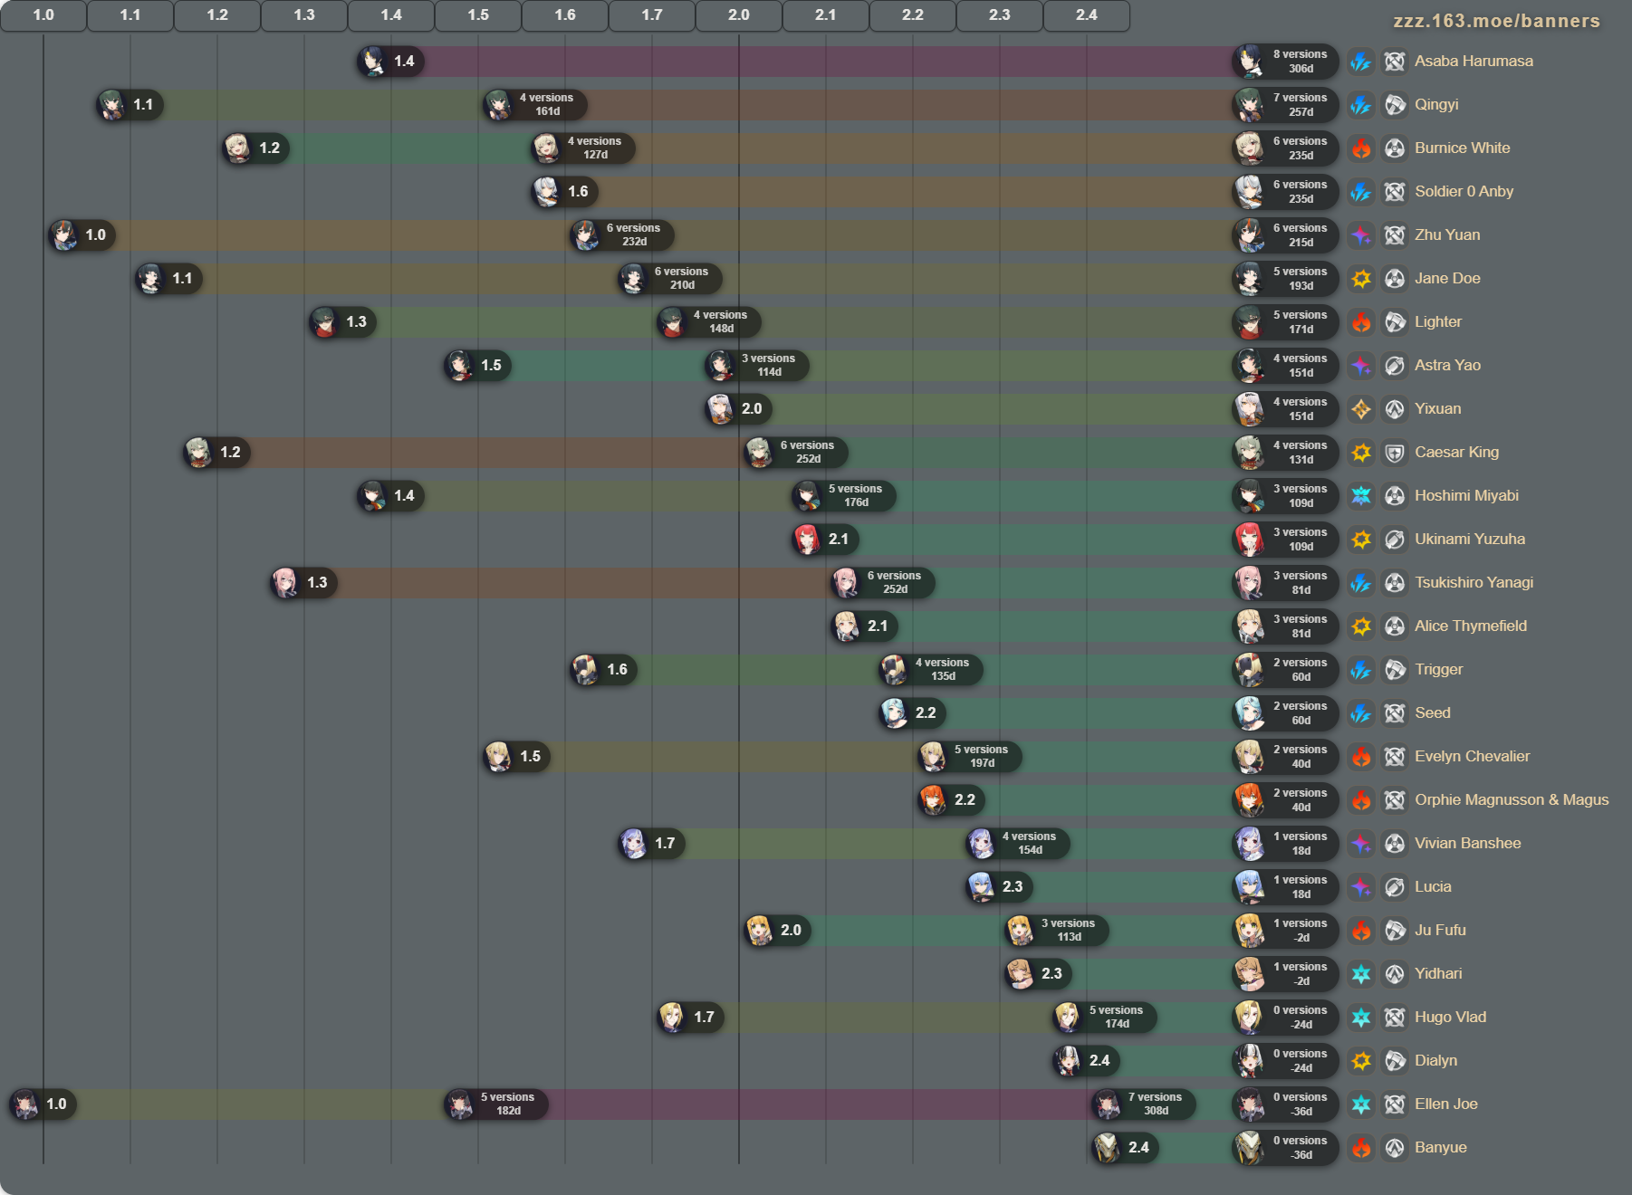The image size is (1632, 1195).
Task: Click the specialty icon next to Seed
Action: tap(1395, 713)
